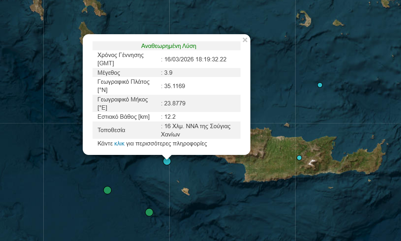Click the 'Χρόνος Γέννησης [GMT]' label
The width and height of the screenshot is (401, 241).
tap(120, 59)
